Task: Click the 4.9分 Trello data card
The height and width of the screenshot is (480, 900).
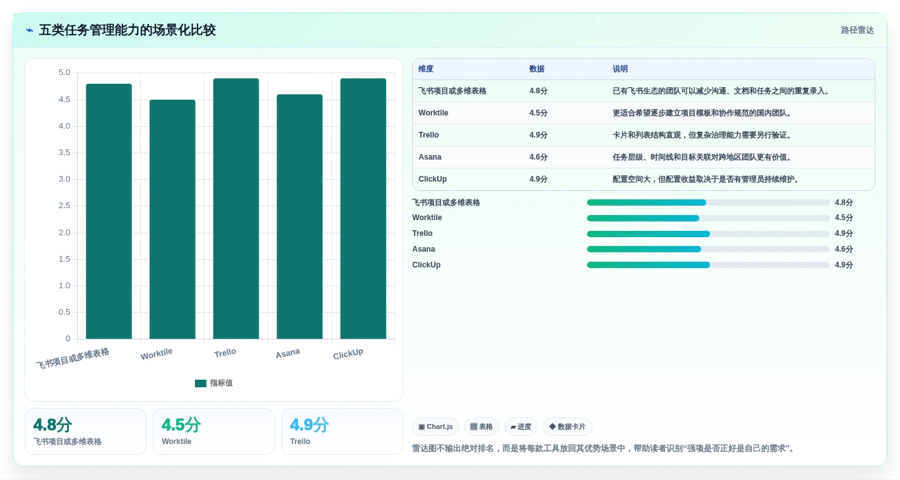Action: click(342, 431)
